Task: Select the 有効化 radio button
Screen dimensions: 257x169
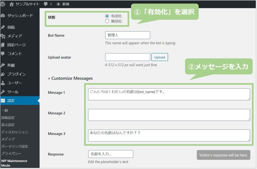Action: 107,16
